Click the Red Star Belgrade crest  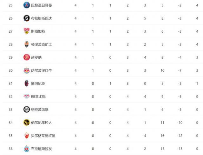(x=27, y=135)
